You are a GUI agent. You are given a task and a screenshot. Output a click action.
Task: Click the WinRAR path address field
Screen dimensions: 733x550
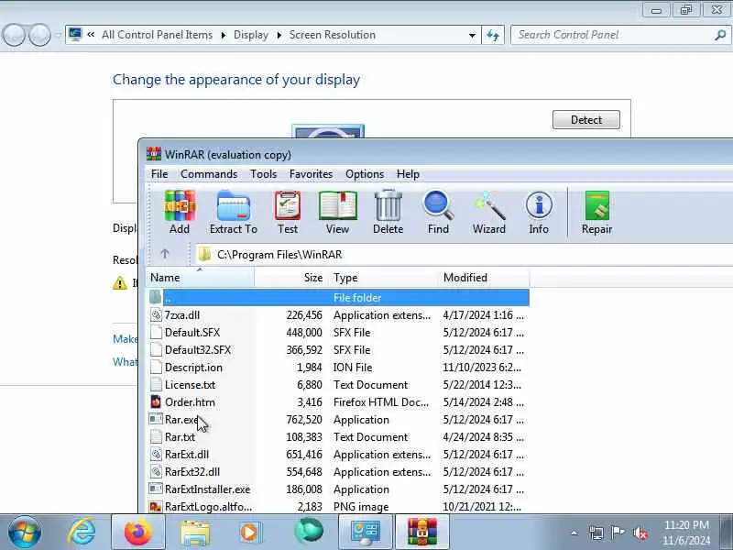[463, 255]
